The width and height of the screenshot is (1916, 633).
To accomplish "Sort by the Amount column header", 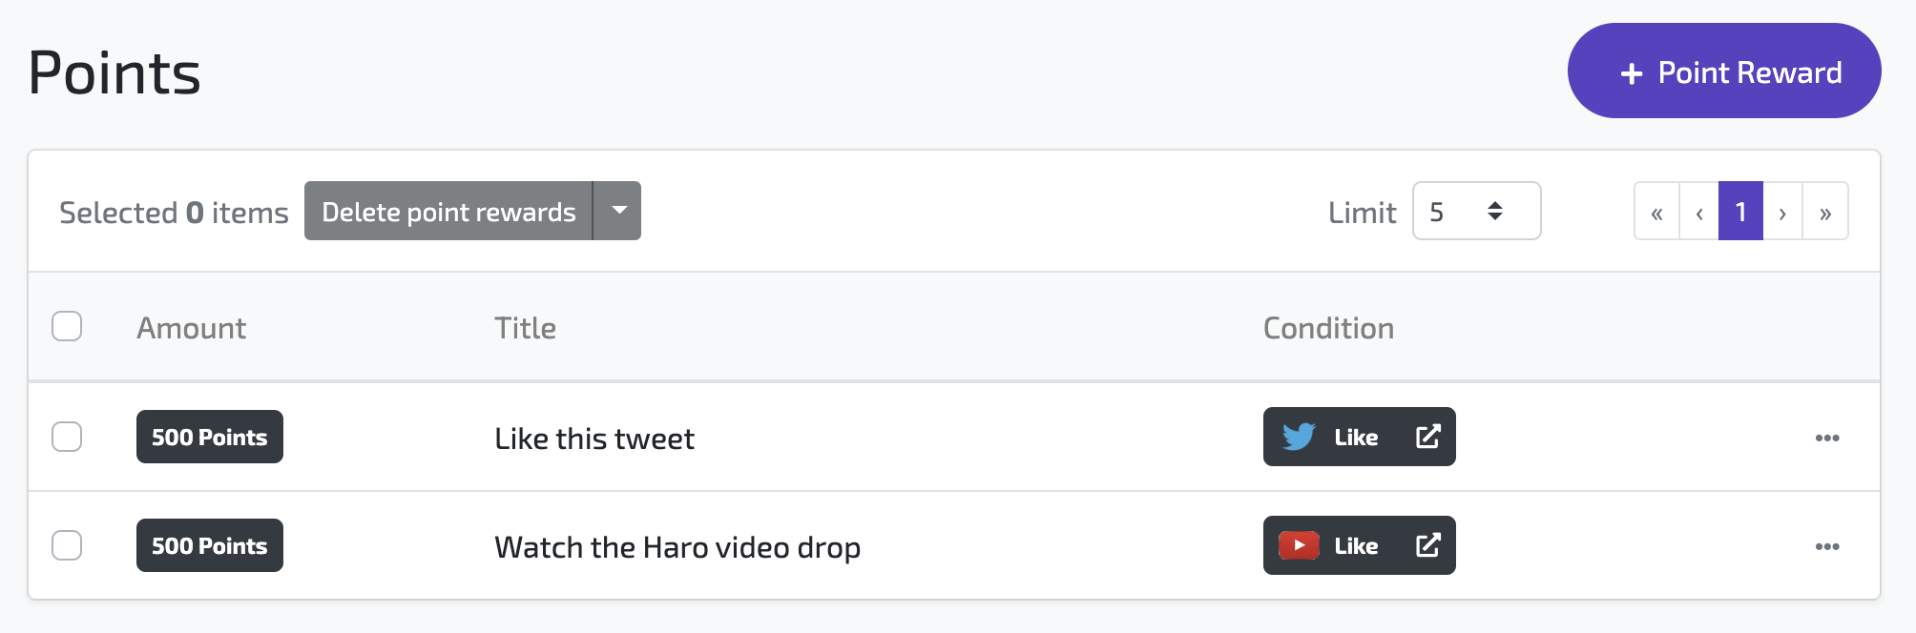I will click(x=191, y=328).
